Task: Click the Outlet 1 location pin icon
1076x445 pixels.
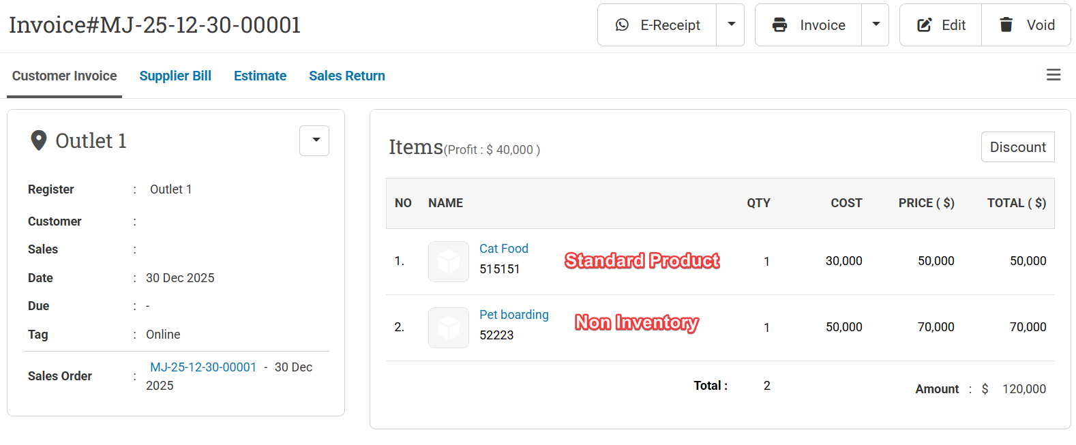Action: [x=39, y=140]
